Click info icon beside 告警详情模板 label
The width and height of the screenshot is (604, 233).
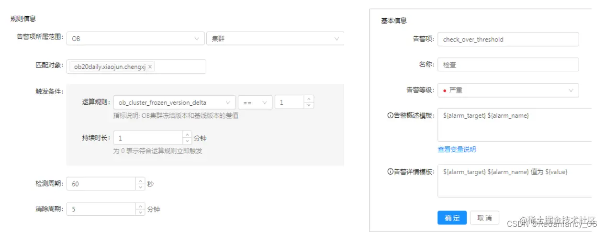(x=390, y=172)
